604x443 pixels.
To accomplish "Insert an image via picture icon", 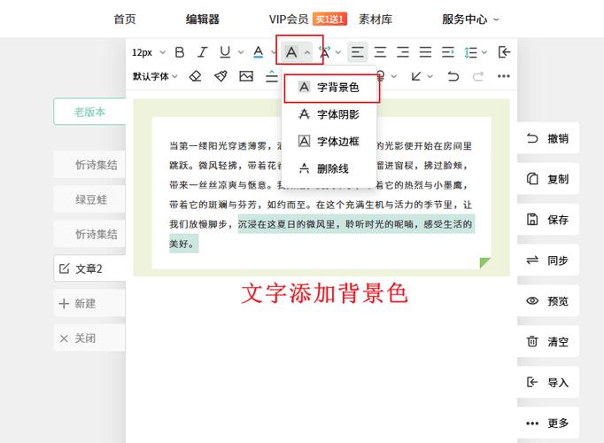I will click(x=246, y=76).
